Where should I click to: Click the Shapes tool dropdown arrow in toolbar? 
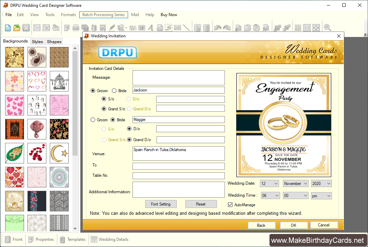click(126, 28)
